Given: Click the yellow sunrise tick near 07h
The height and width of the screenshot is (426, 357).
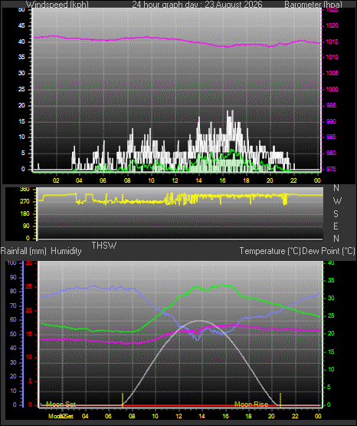Looking at the screenshot, I should pos(123,400).
